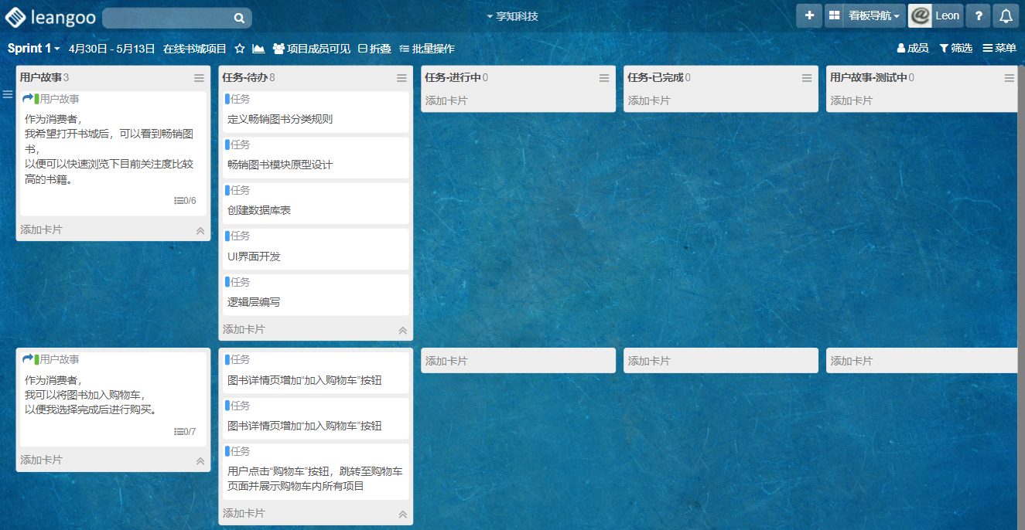Toggle 折叠 to fold the board
The image size is (1025, 530).
(x=374, y=49)
